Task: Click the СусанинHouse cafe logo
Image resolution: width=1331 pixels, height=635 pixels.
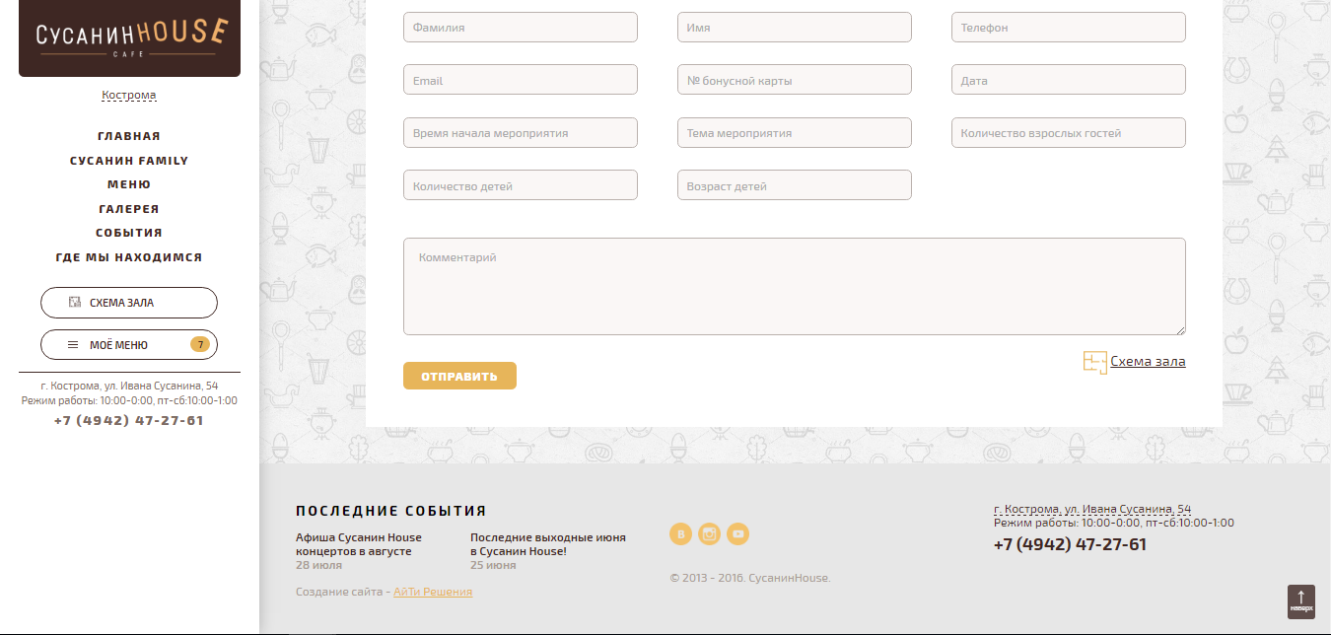Action: [x=129, y=38]
